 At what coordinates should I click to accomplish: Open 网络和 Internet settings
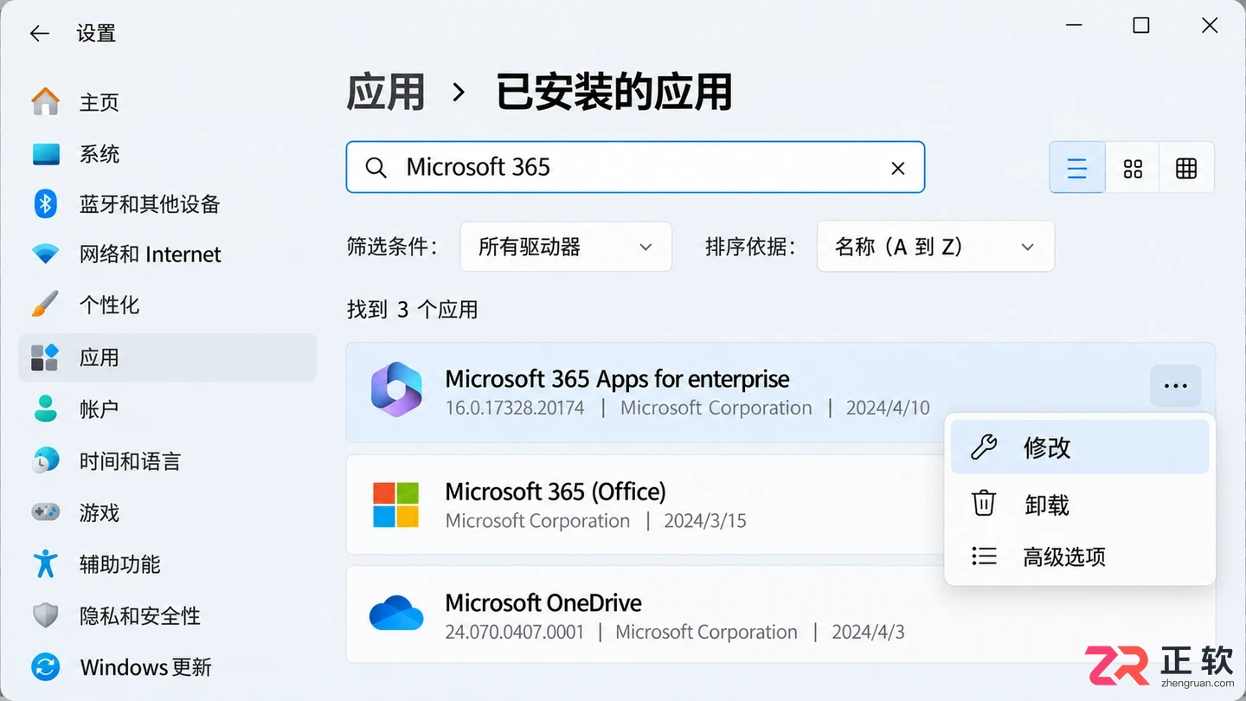(x=168, y=254)
